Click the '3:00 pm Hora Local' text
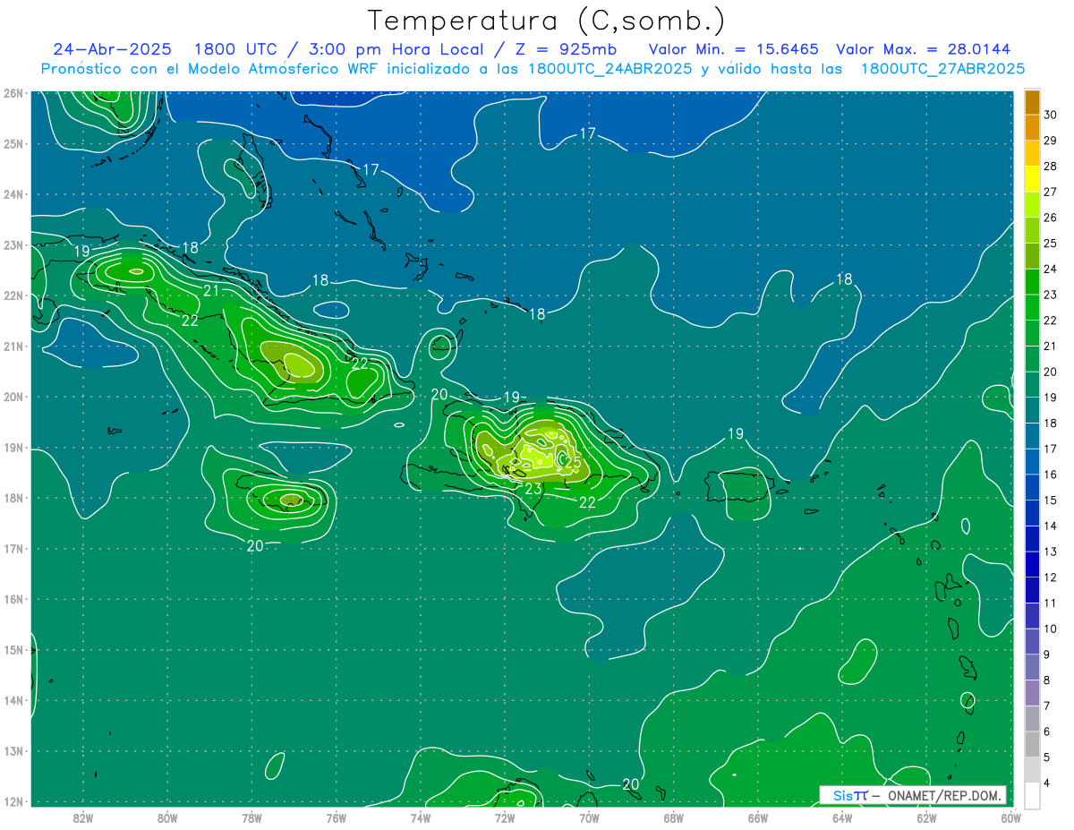The height and width of the screenshot is (830, 1074). (x=395, y=49)
